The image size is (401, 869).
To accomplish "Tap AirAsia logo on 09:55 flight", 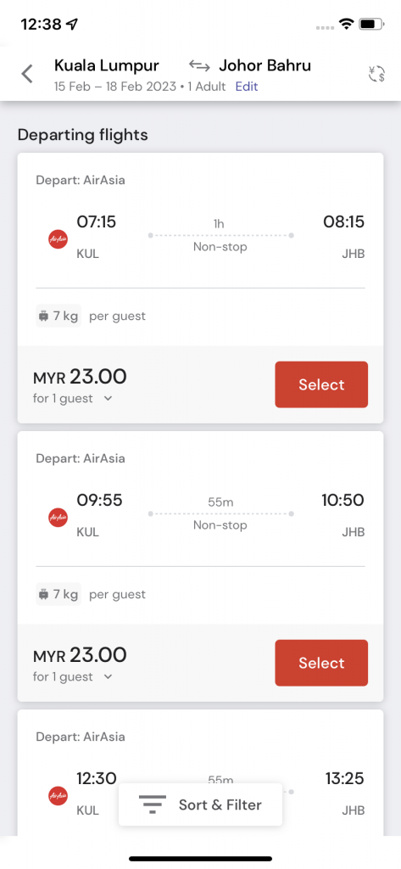I will (58, 518).
